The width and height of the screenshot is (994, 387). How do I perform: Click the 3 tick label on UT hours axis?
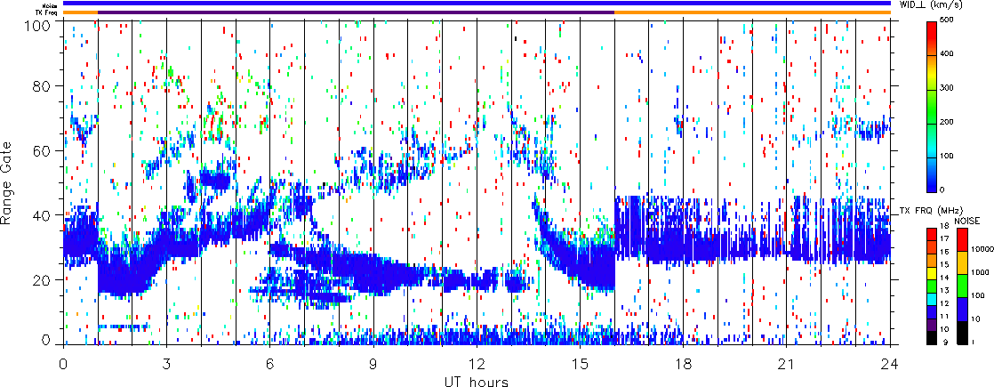(x=166, y=364)
